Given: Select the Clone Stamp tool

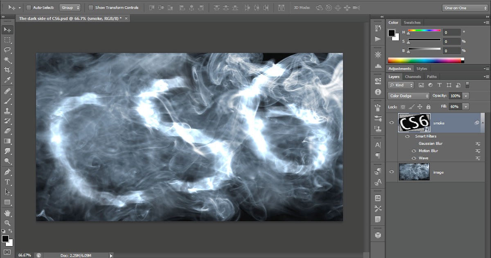Looking at the screenshot, I should point(7,111).
